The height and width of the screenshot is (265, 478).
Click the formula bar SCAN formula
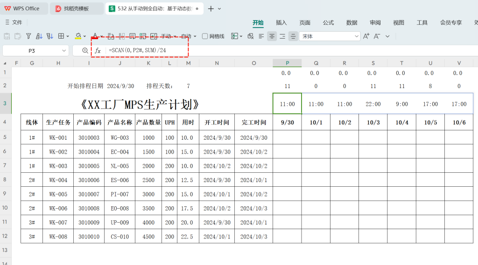pyautogui.click(x=138, y=50)
